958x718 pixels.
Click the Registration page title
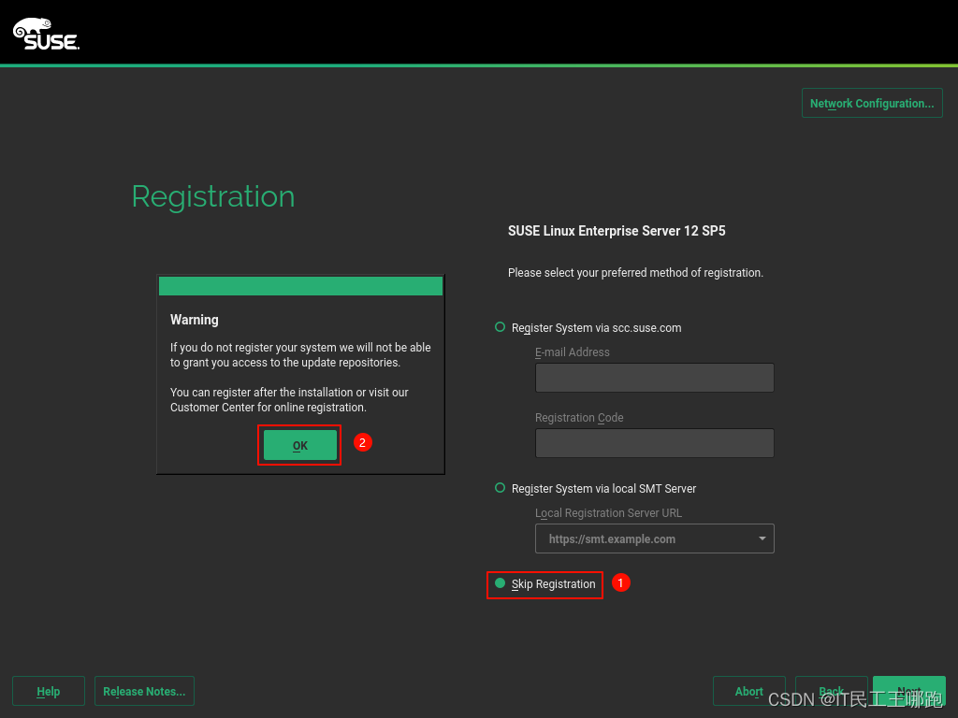coord(212,196)
